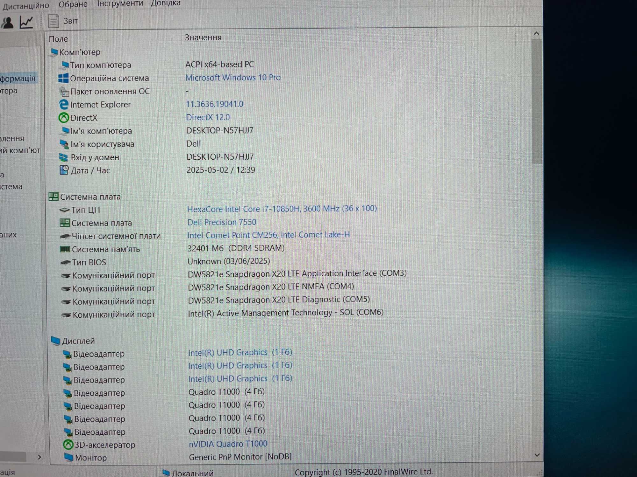Image resolution: width=637 pixels, height=477 pixels.
Task: Select the ACPI x64-based PC value
Action: 219,65
